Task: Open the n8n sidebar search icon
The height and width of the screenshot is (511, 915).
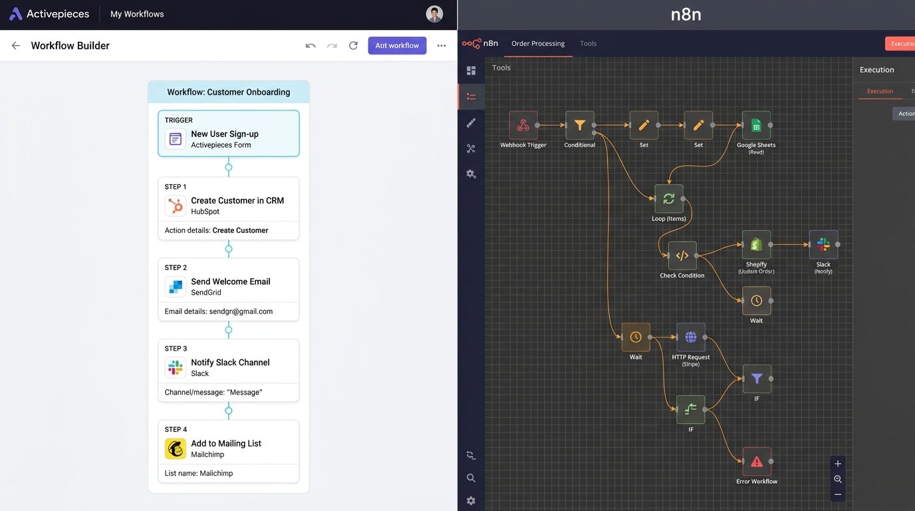Action: [x=471, y=478]
